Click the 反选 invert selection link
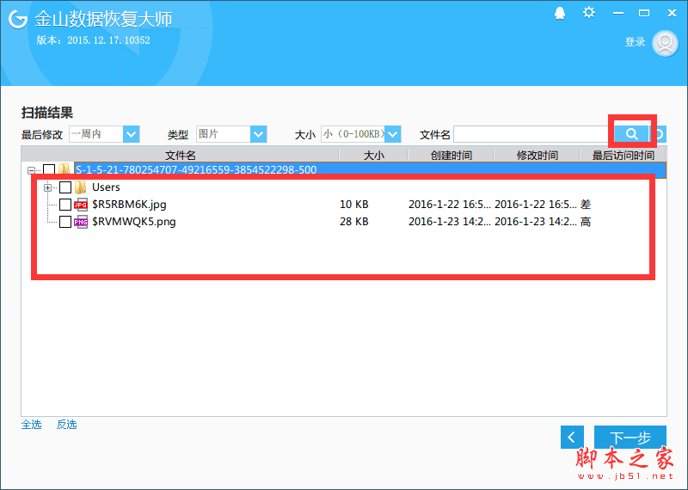The height and width of the screenshot is (490, 688). (67, 424)
